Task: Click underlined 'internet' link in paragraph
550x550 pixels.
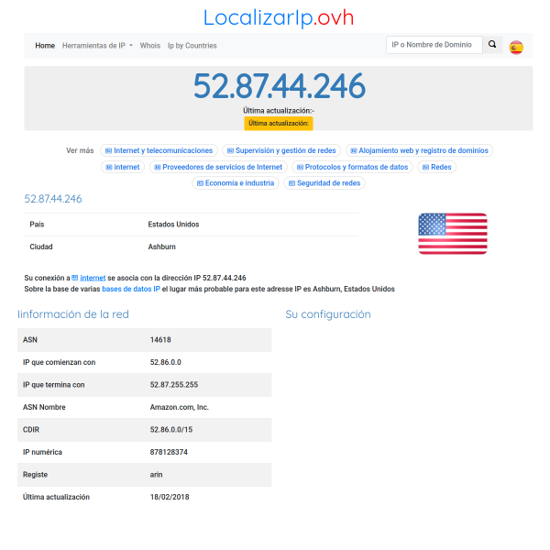Action: coord(93,278)
